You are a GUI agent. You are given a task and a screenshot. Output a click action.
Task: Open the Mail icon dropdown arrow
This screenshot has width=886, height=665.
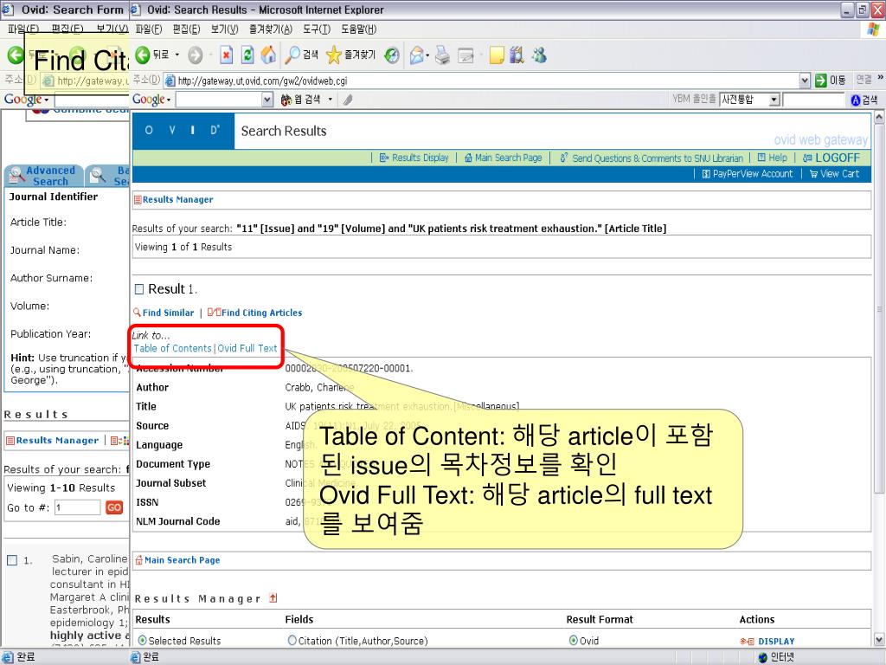427,55
